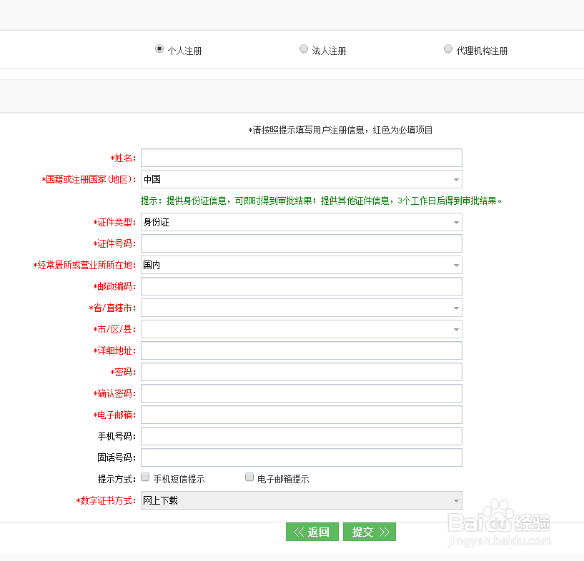Expand the 省/直辖市 province dropdown
This screenshot has width=584, height=561.
[x=455, y=308]
